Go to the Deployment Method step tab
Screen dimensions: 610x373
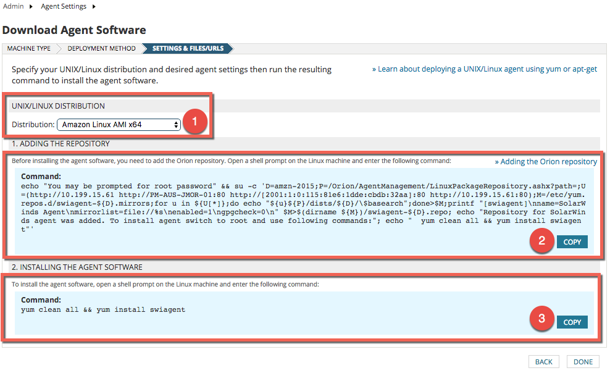click(101, 48)
